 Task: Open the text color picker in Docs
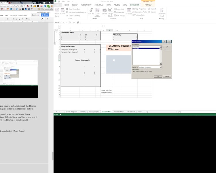point(22,19)
